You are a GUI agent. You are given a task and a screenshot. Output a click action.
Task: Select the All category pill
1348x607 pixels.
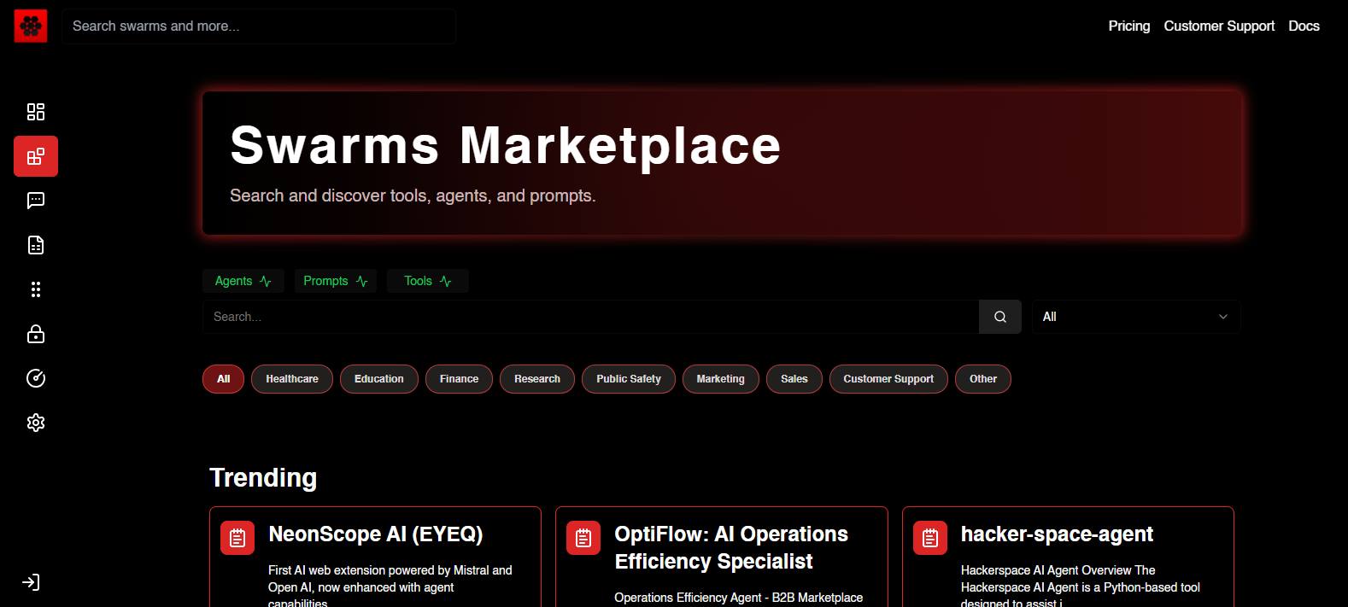tap(224, 379)
